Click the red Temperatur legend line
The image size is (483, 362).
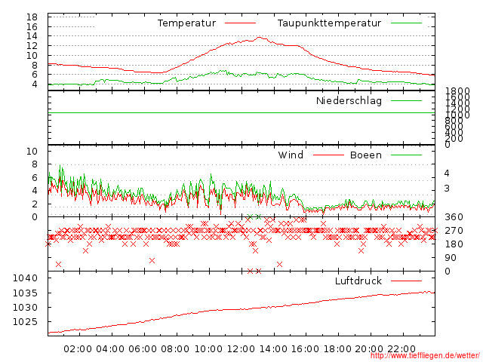pos(240,23)
